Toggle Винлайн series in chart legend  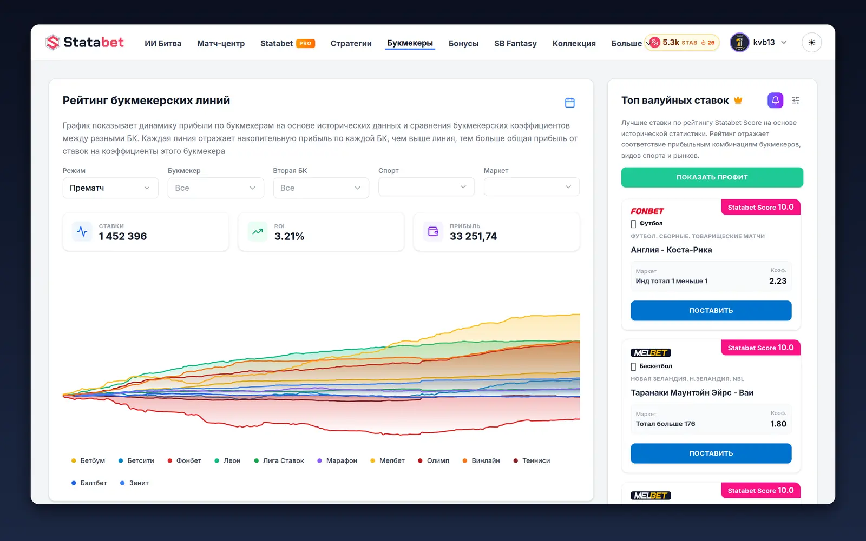pos(481,460)
